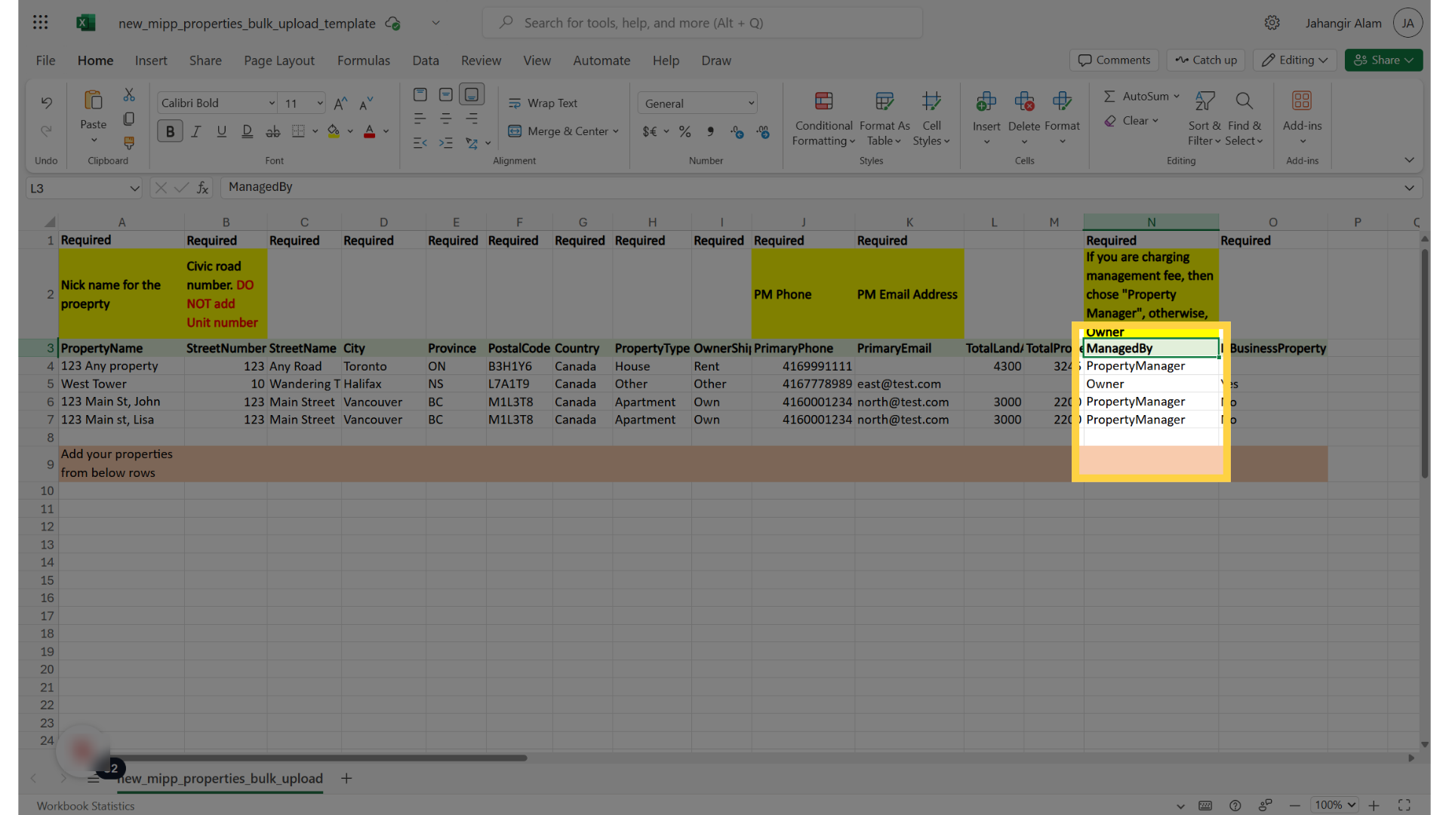Click Insert cells icon
This screenshot has height=815, width=1449.
click(986, 101)
